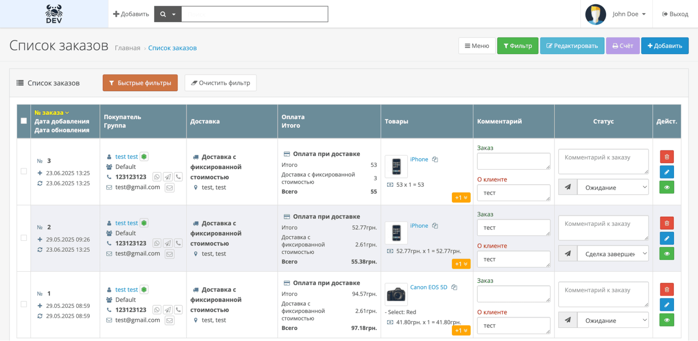View order No. 2 with green eye icon
Viewport: 698px width, 341px height.
(667, 254)
